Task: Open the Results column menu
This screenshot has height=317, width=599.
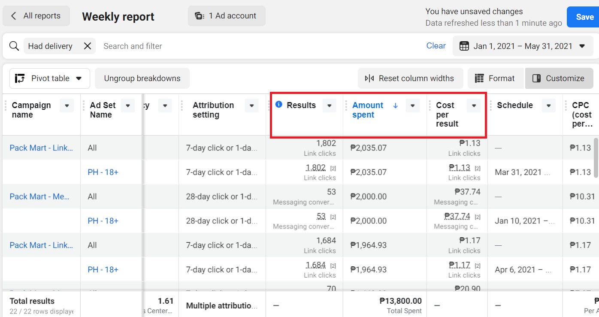Action: [330, 106]
